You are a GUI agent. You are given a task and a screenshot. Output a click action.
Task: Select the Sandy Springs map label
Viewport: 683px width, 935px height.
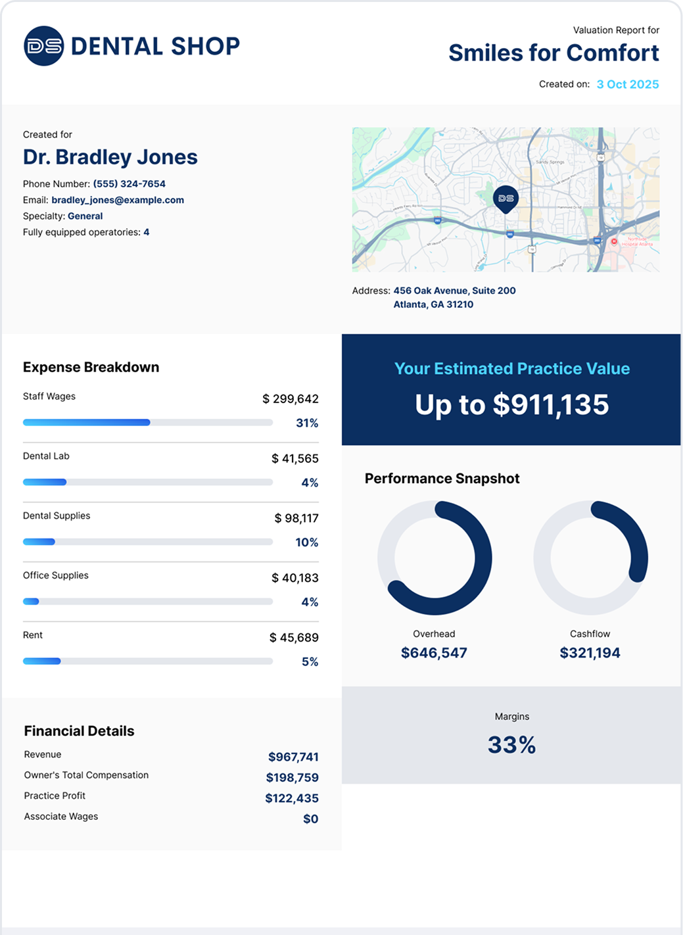551,161
